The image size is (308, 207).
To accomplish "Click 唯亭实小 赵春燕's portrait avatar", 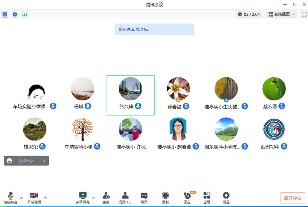I will pyautogui.click(x=178, y=129).
